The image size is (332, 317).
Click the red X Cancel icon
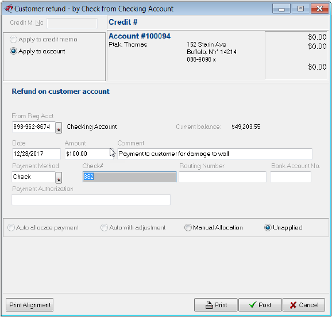tap(293, 305)
